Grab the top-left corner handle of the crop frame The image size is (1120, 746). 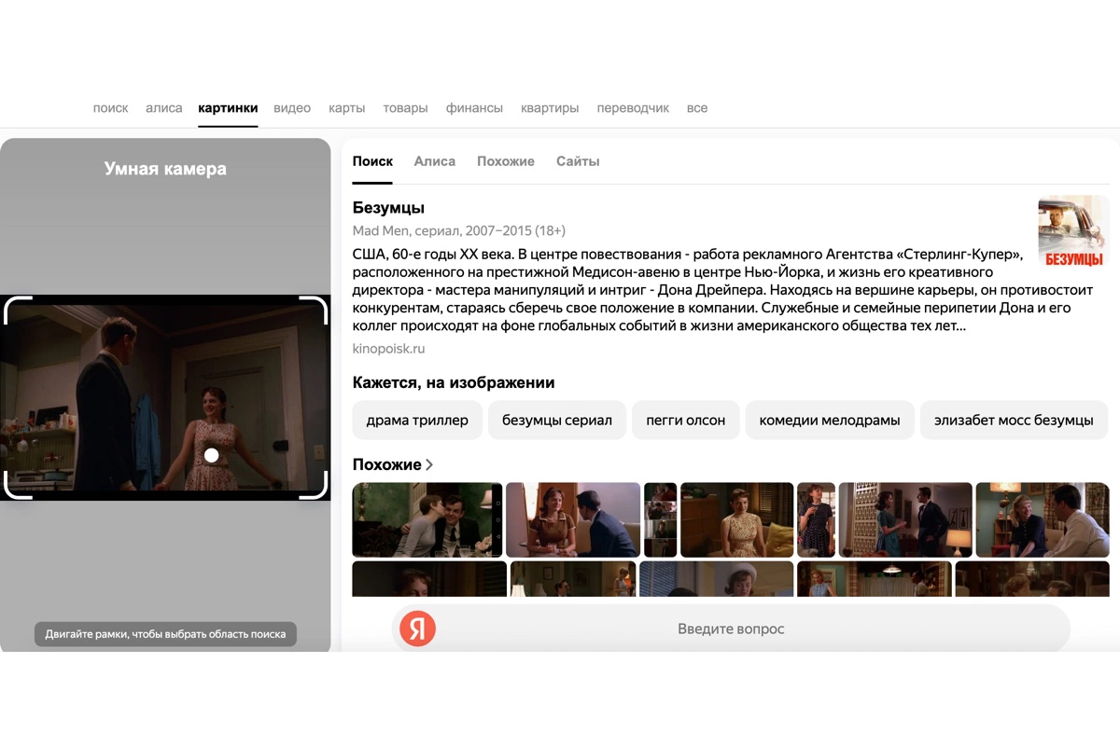pyautogui.click(x=19, y=310)
